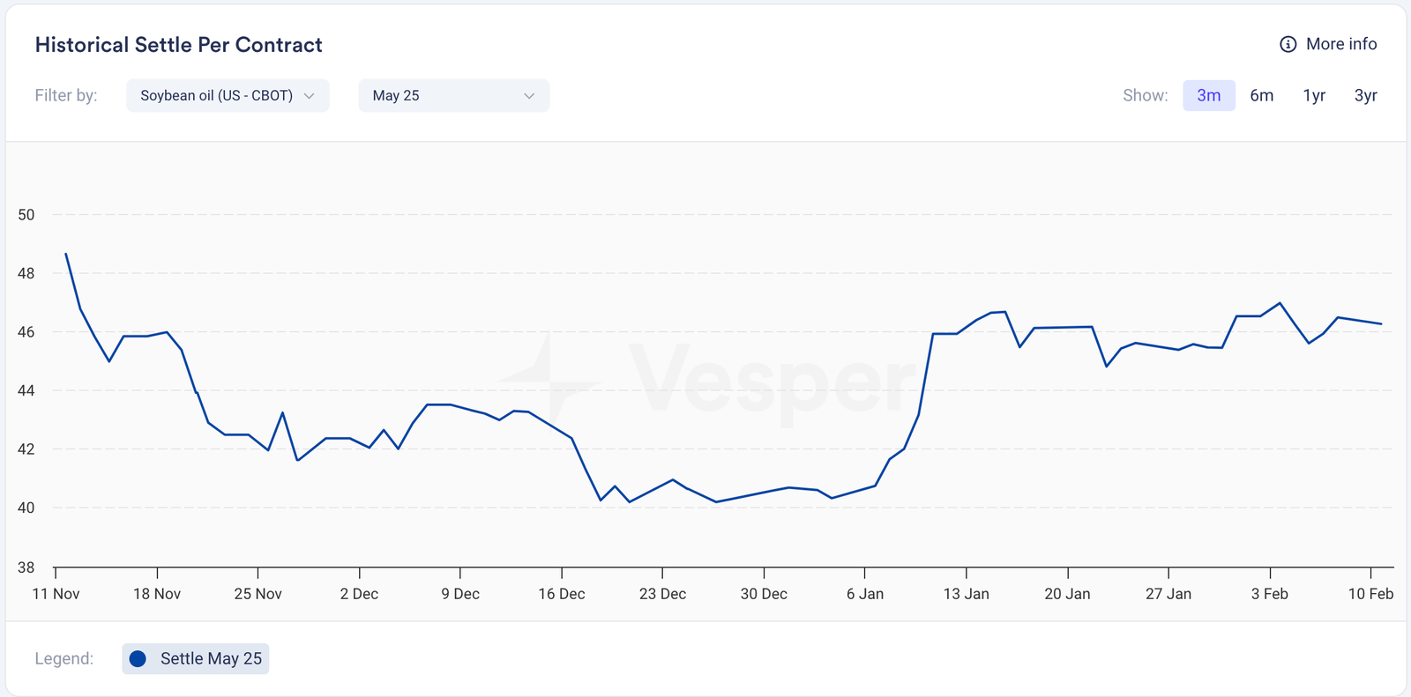Click the 25 Nov x-axis date label
This screenshot has width=1411, height=697.
(258, 594)
